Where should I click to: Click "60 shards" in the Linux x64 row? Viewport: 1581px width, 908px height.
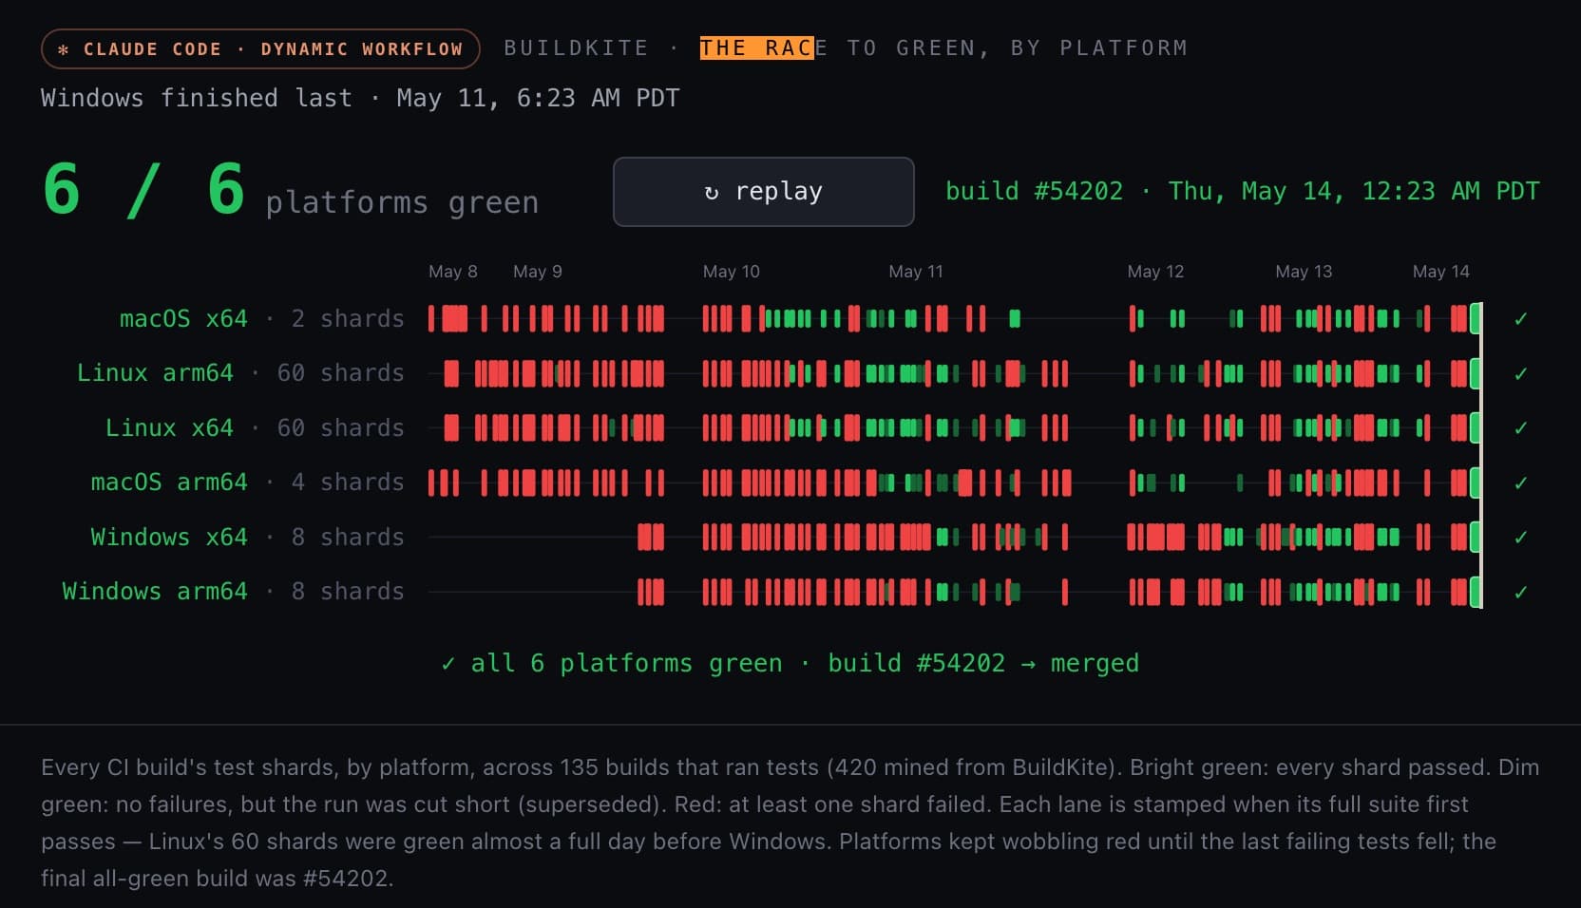pyautogui.click(x=340, y=428)
